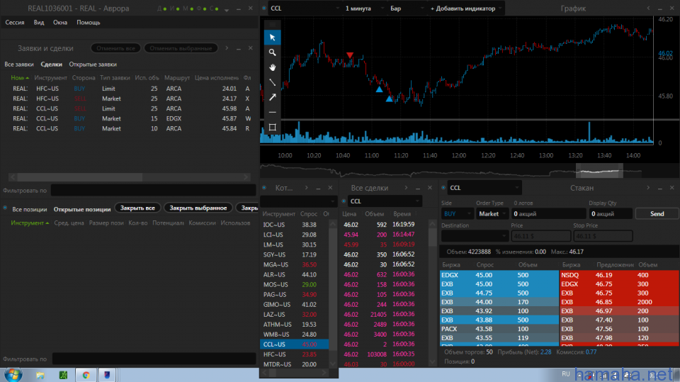This screenshot has height=382, width=680.
Task: Click the Отменить выбранные button
Action: [x=181, y=48]
